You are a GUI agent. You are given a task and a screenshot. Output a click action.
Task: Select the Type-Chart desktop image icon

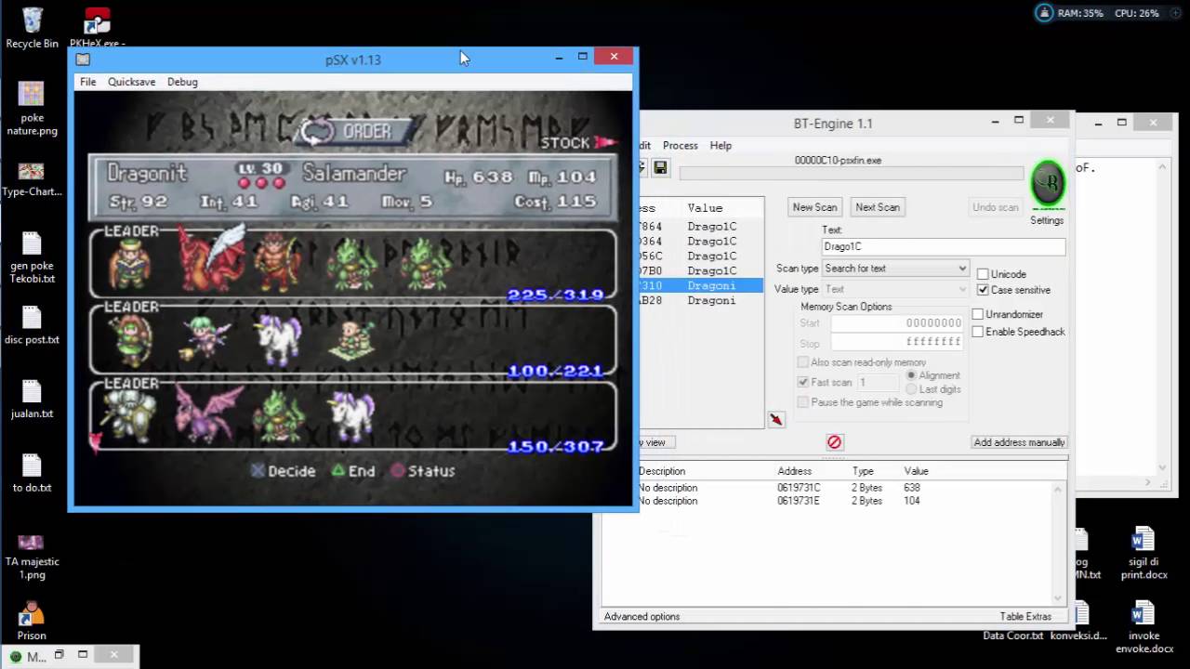click(32, 178)
